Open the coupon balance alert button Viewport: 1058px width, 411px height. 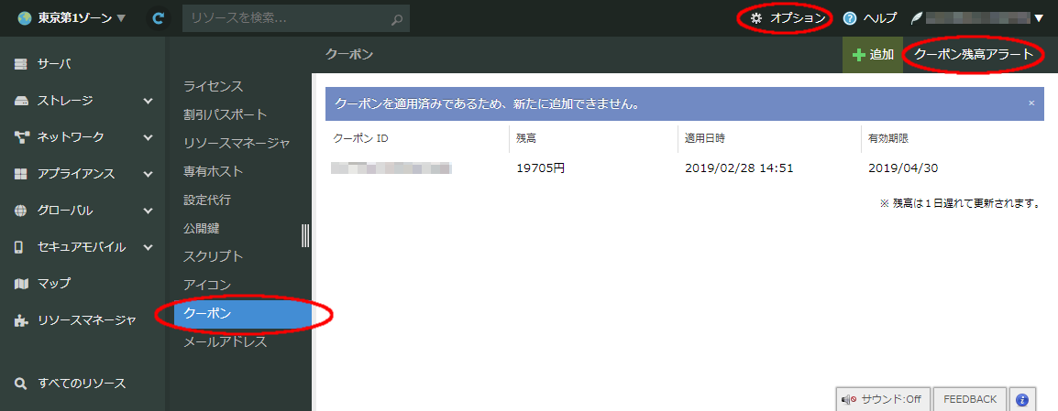(x=974, y=55)
